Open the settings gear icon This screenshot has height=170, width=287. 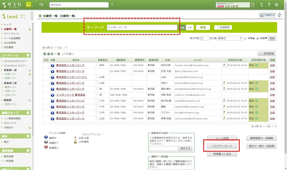point(277,5)
